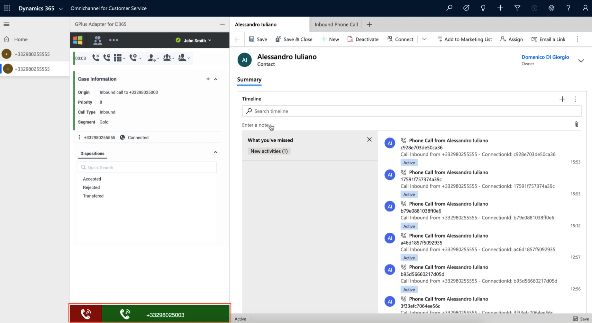Viewport: 592px width, 323px height.
Task: Click the Windows logo in GPlus toolbar
Action: tap(77, 40)
